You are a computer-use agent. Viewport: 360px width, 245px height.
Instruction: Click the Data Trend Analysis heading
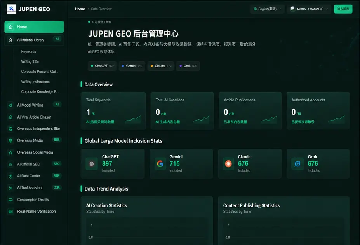pyautogui.click(x=106, y=189)
